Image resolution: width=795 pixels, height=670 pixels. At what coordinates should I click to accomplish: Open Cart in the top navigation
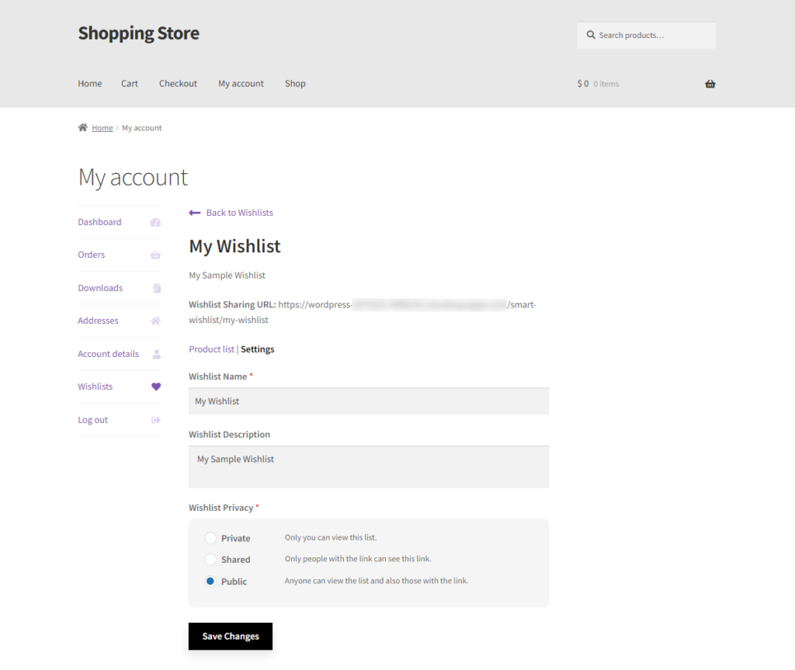130,84
